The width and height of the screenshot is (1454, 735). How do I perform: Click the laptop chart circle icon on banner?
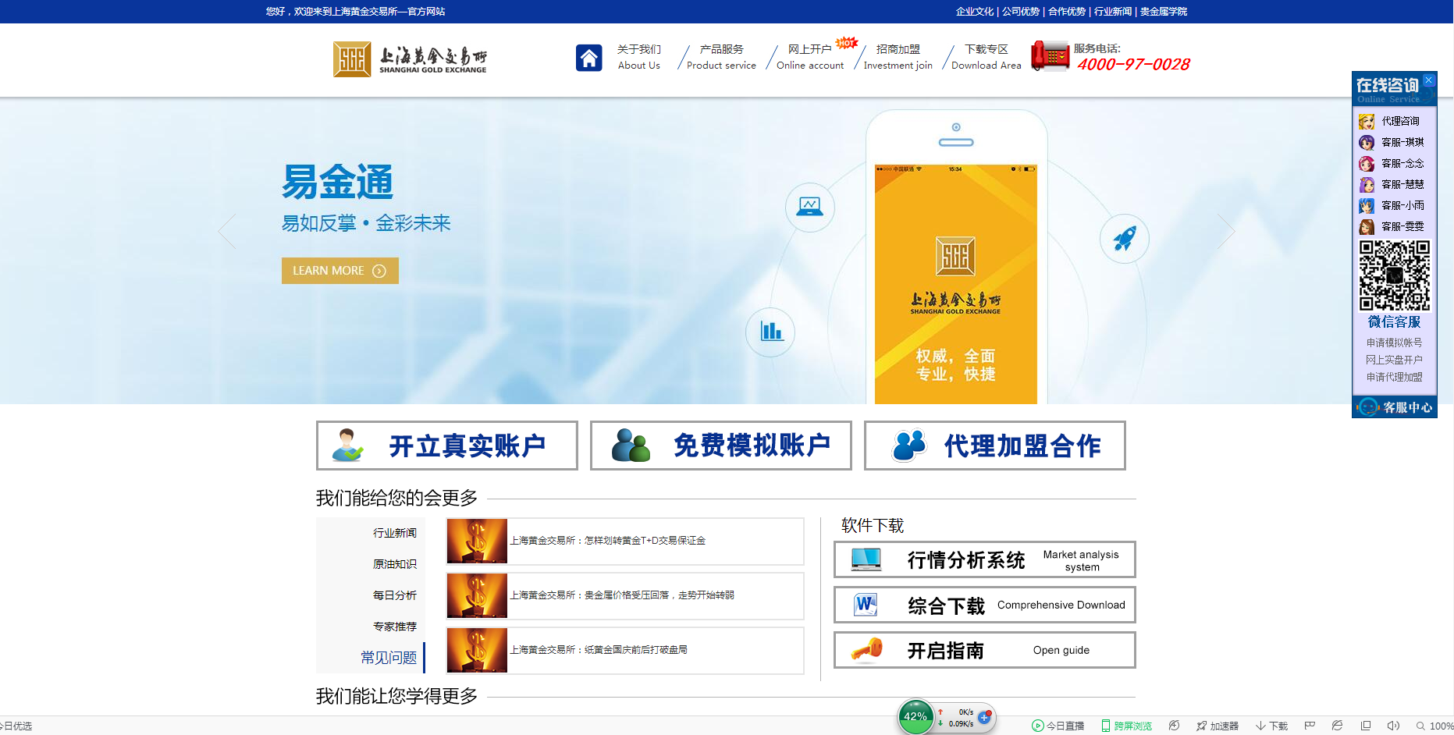pyautogui.click(x=809, y=208)
